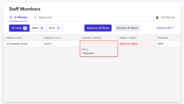
Task: Select the Level 2 address cell
Action: pos(61,44)
